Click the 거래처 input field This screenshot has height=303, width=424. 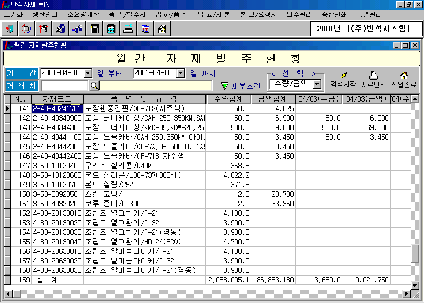pos(65,86)
